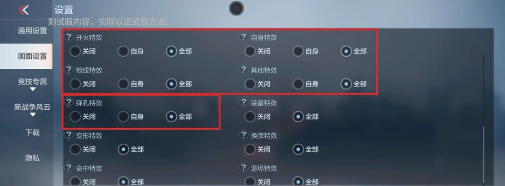Open the 隐私 settings tab
This screenshot has width=505, height=186.
32,158
